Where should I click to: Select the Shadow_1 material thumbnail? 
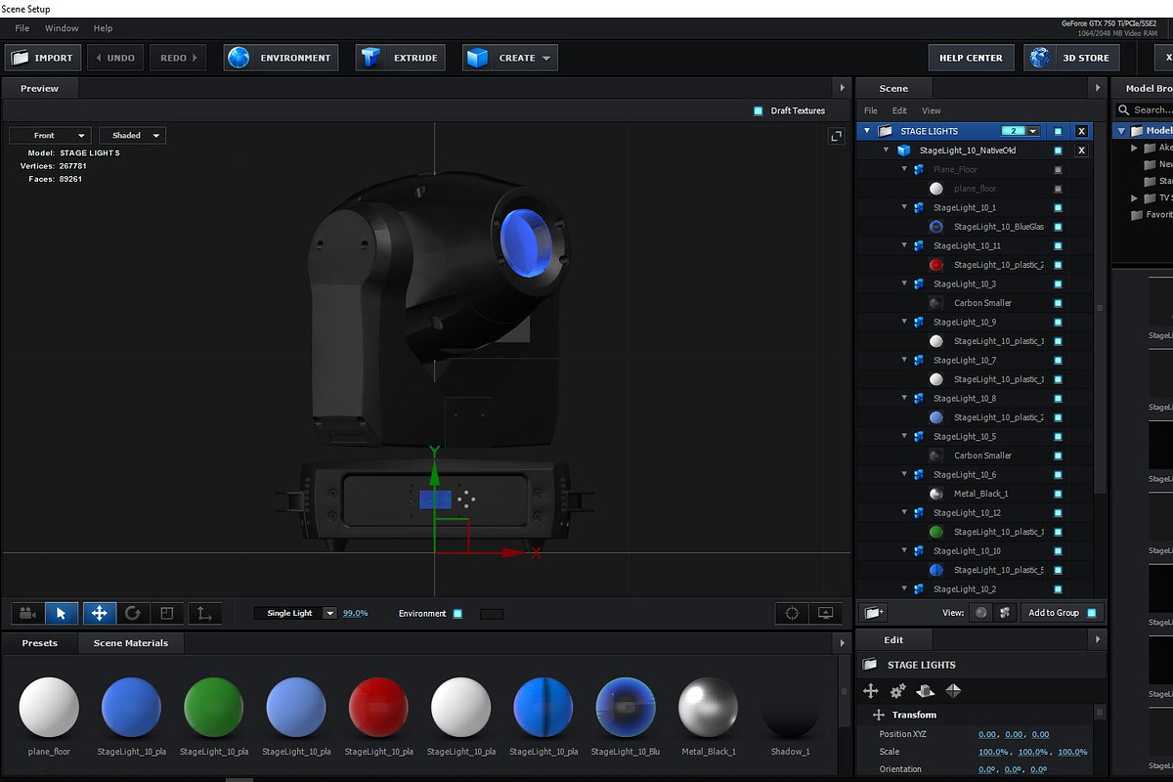point(790,707)
